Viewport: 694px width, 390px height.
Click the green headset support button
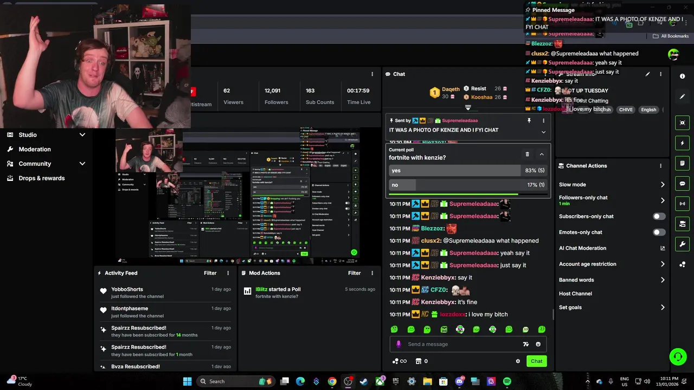pos(678,356)
